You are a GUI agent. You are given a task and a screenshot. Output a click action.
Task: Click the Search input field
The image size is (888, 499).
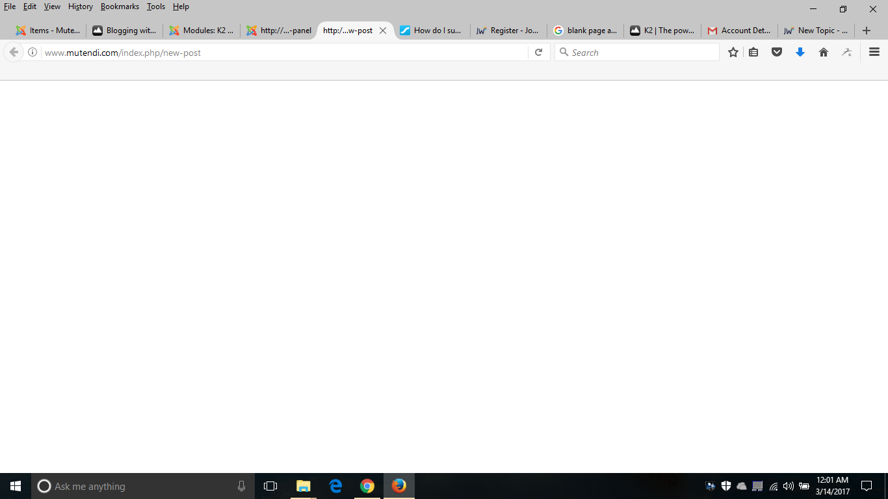coord(640,53)
